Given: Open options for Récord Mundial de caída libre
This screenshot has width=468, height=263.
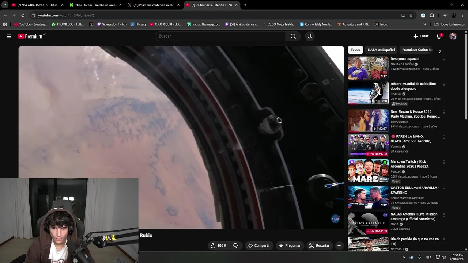Looking at the screenshot, I should point(444,84).
